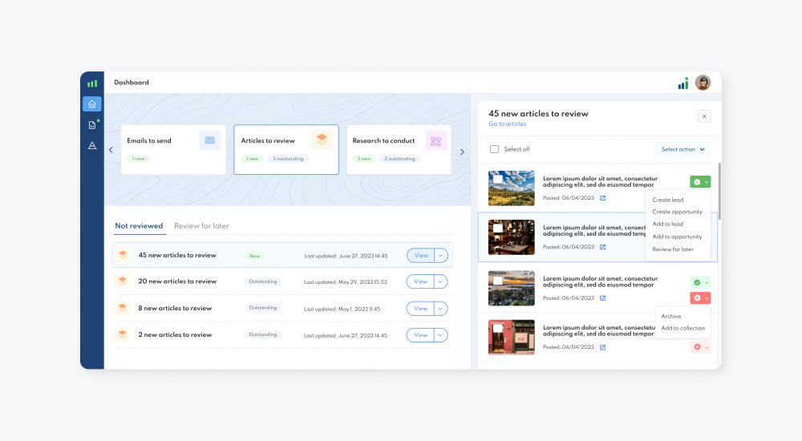The image size is (802, 441).
Task: Open the Home icon in the sidebar
Action: (x=92, y=104)
